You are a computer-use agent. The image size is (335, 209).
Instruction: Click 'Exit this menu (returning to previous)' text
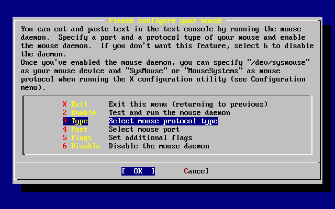[x=188, y=104]
